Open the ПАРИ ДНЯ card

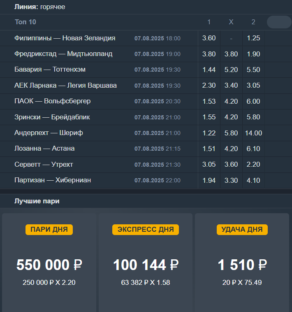(x=49, y=263)
